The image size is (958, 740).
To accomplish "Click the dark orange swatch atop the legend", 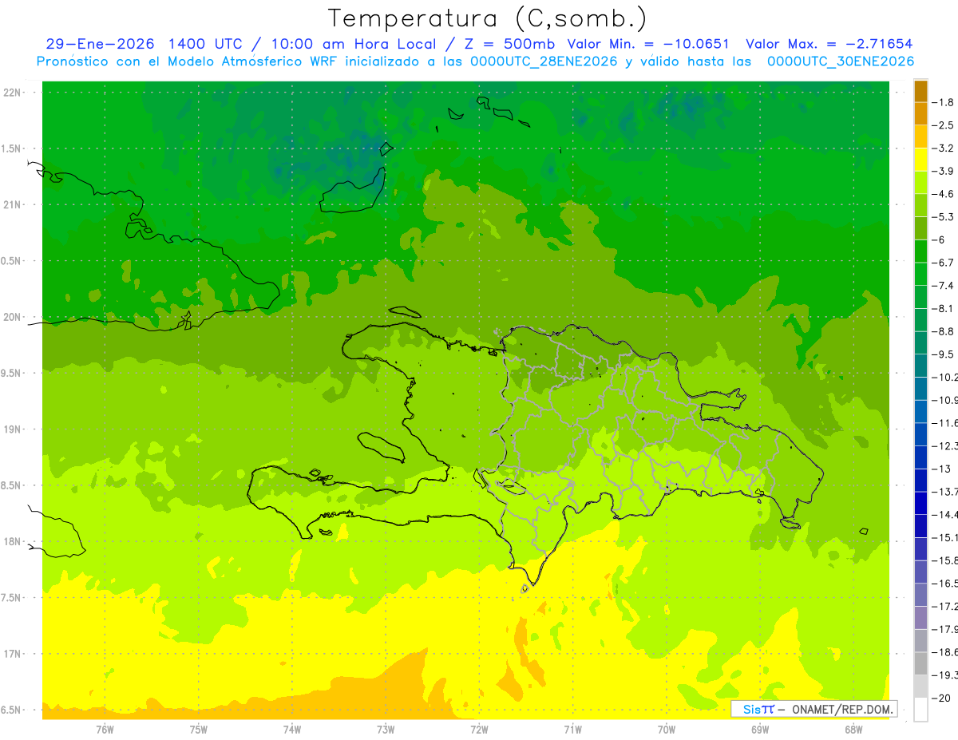I will pos(920,91).
